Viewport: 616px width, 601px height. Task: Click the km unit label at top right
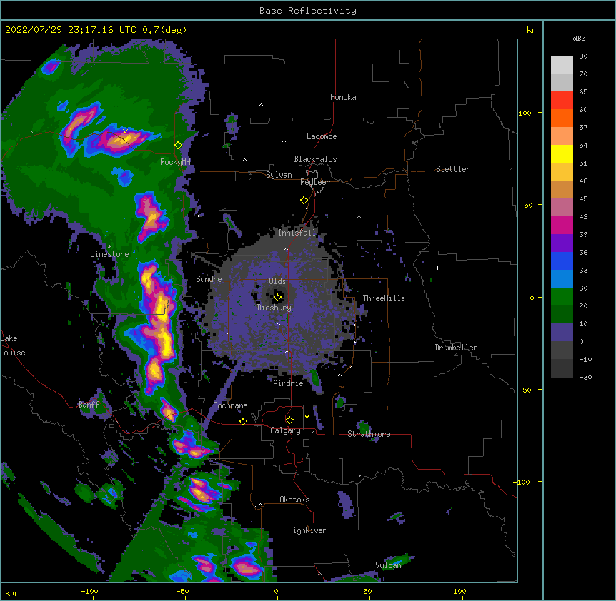click(532, 30)
